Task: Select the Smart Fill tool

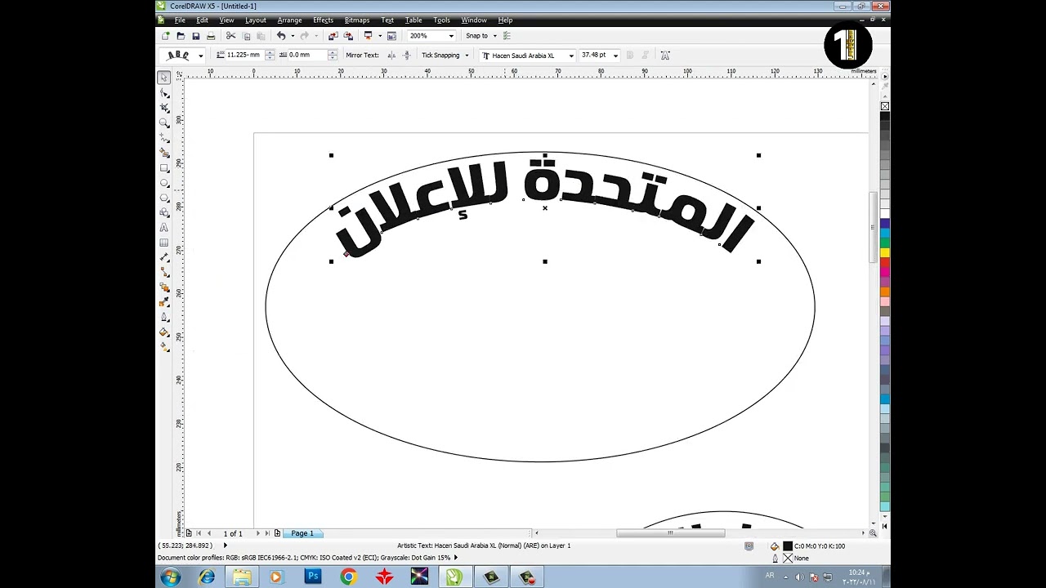Action: [164, 153]
